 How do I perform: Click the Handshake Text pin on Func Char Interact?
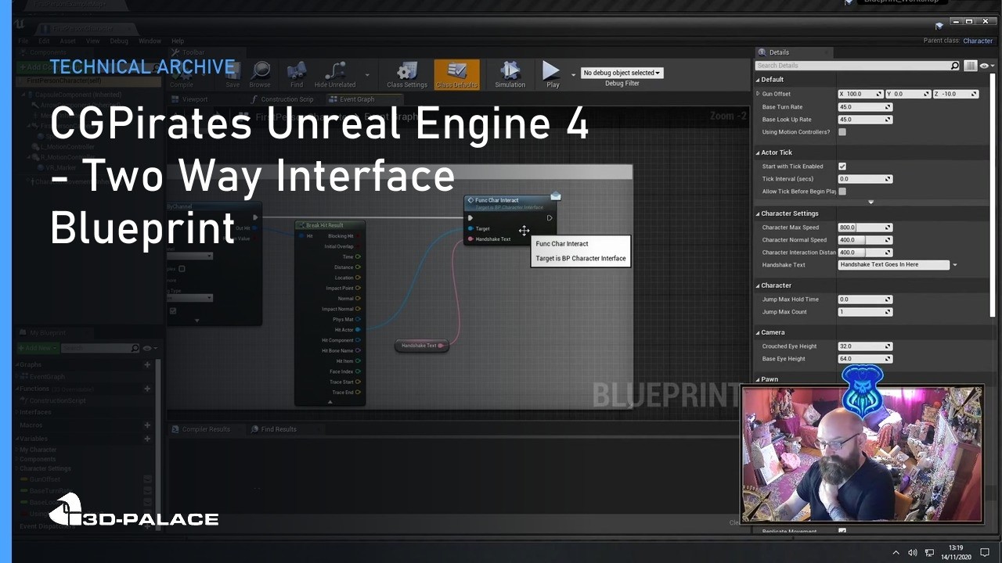pos(470,238)
